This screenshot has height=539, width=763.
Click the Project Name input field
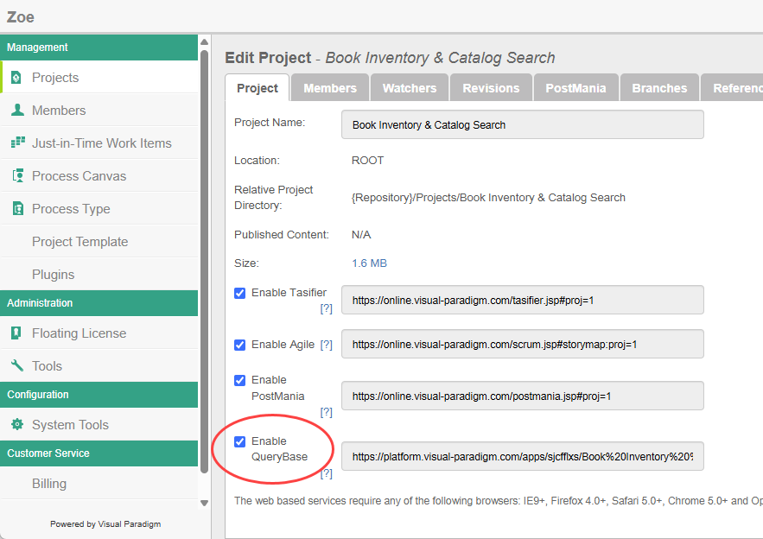coord(523,124)
